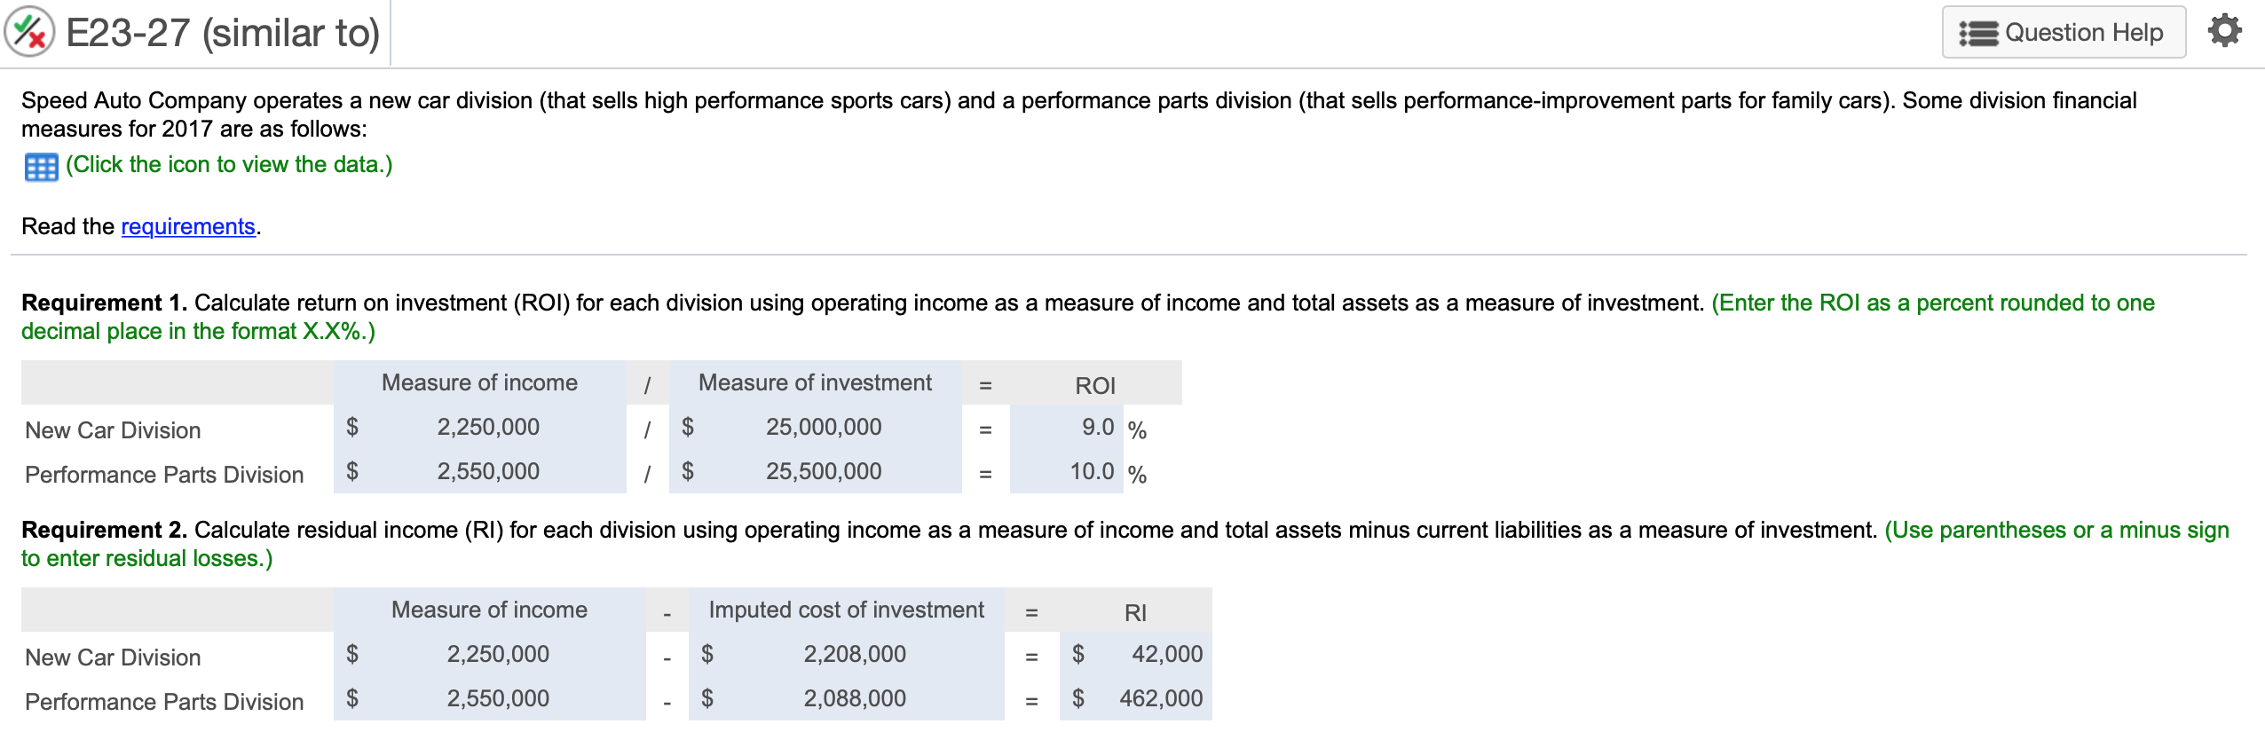2265x740 pixels.
Task: Click the E23-27 (similar to) title
Action: point(223,33)
